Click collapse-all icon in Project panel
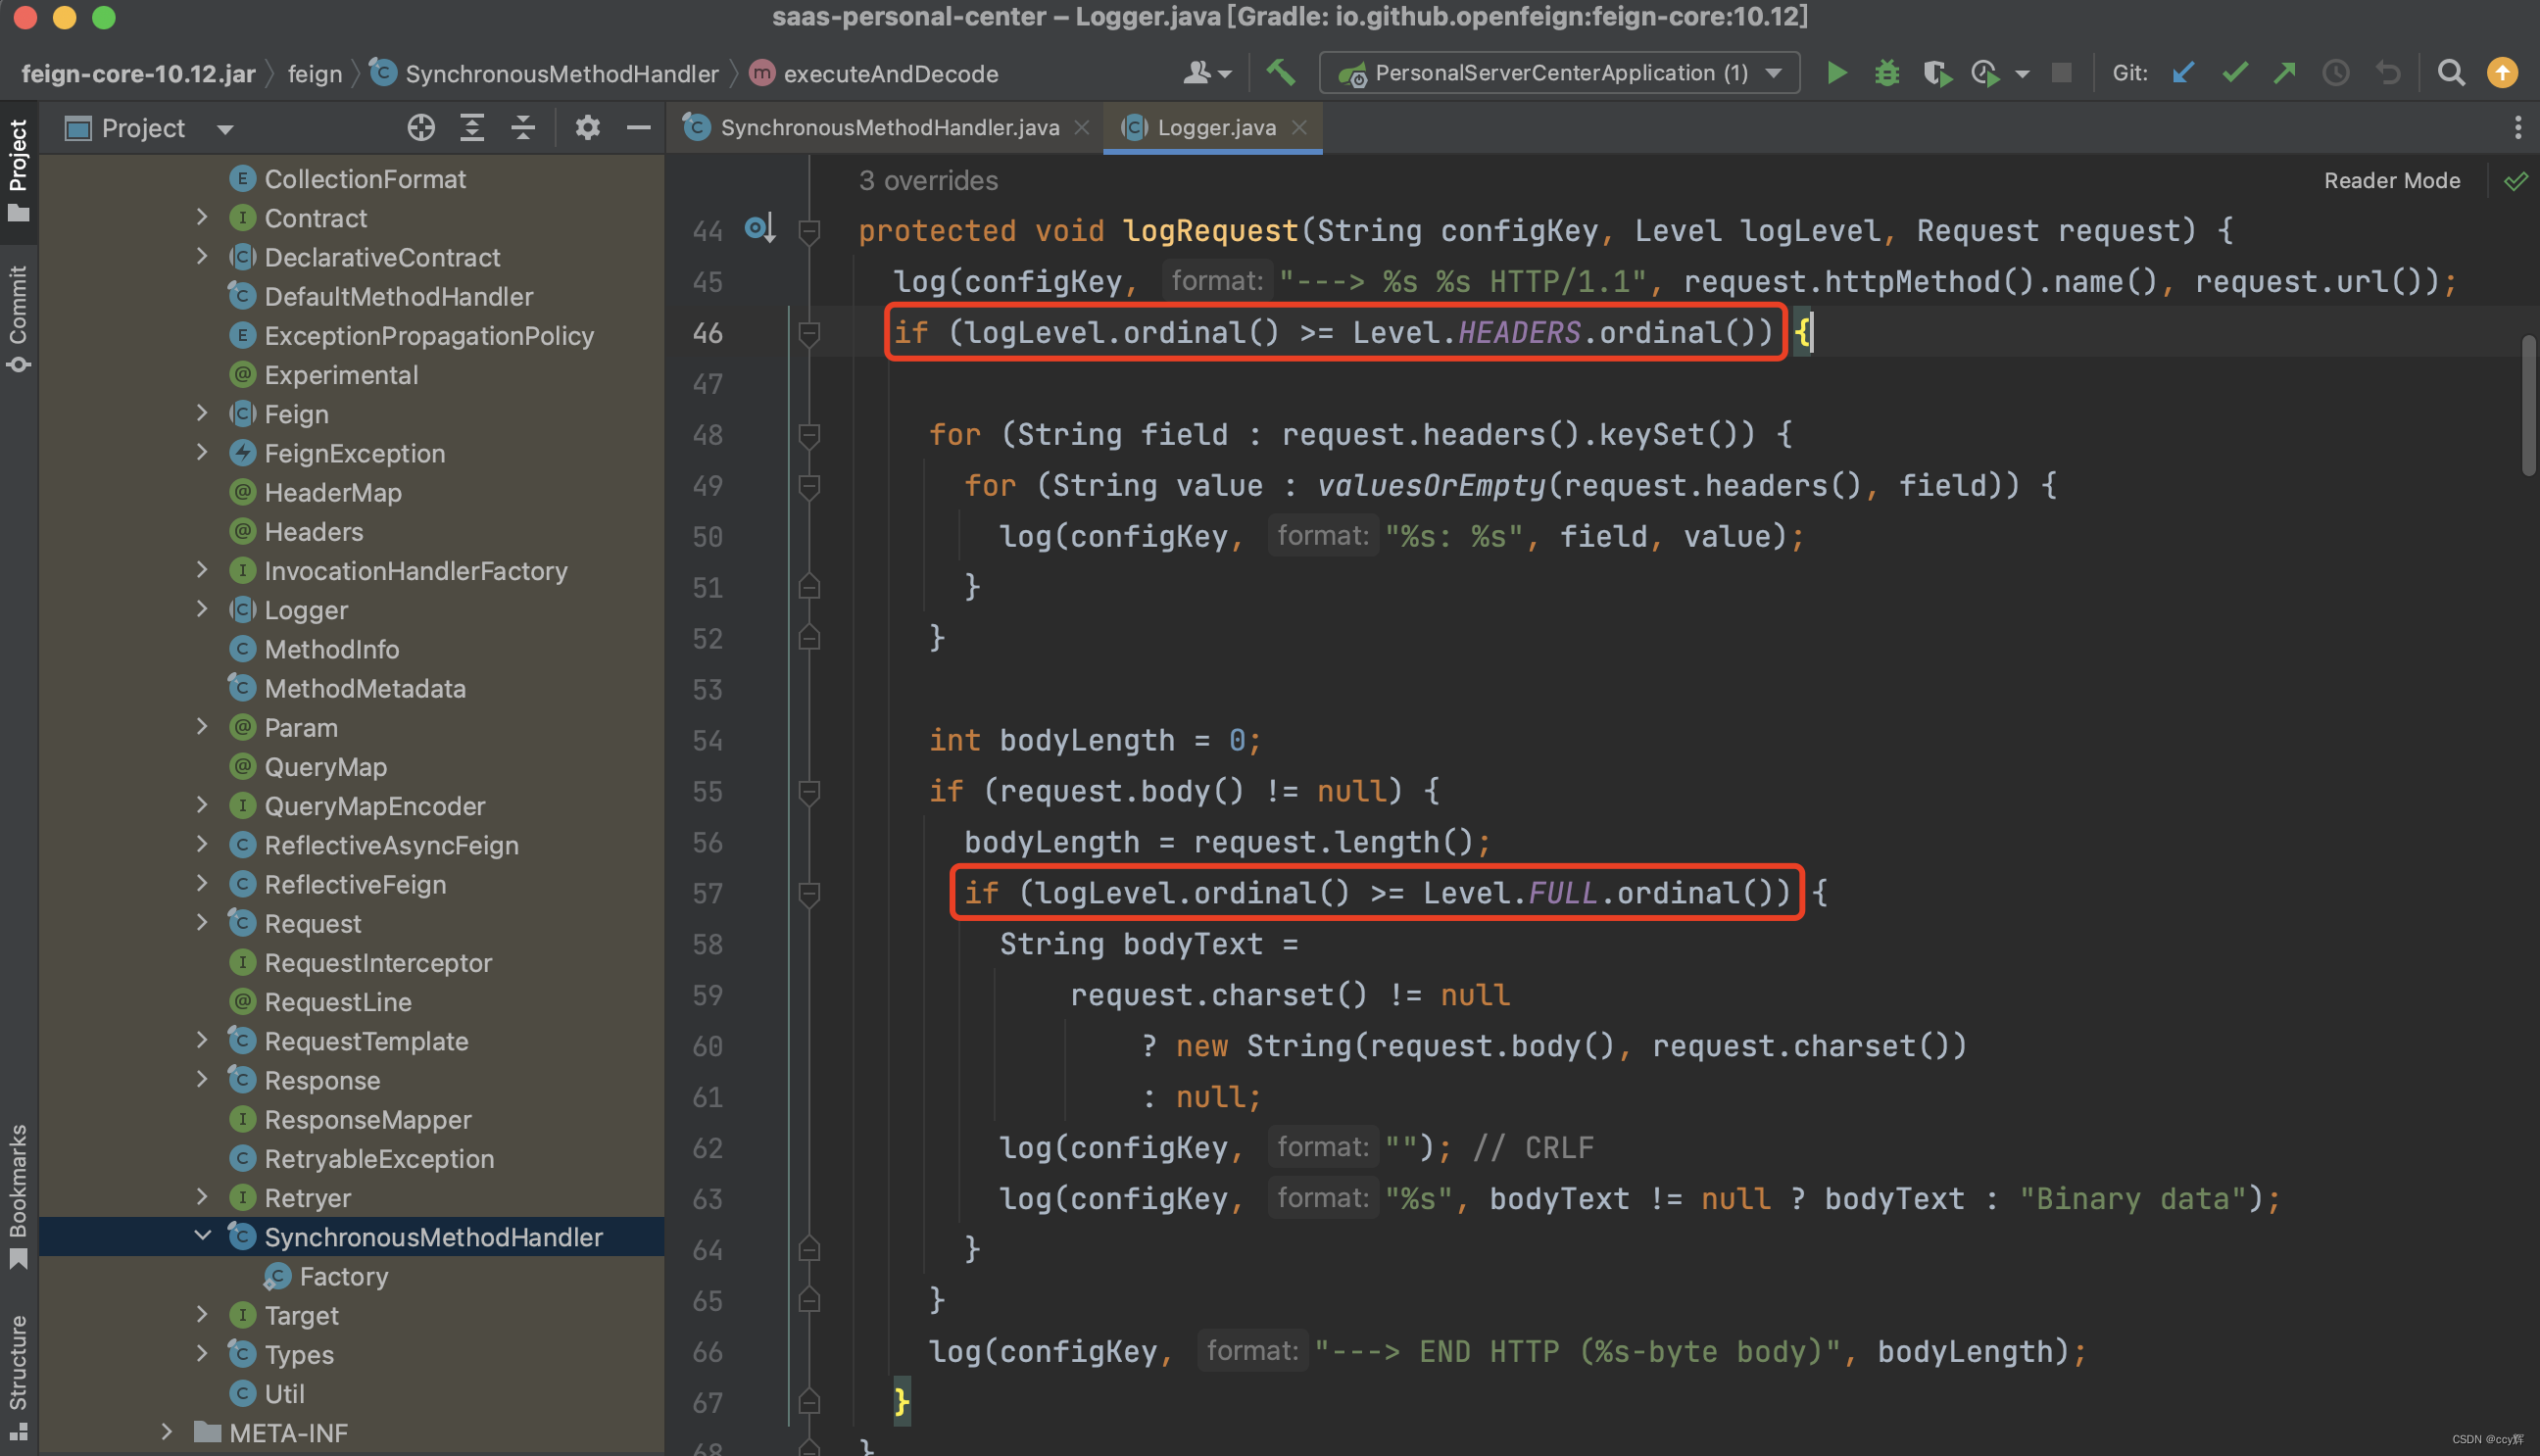 pyautogui.click(x=523, y=128)
